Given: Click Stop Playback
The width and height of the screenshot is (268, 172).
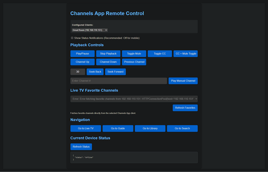Looking at the screenshot, I should pos(108,54).
